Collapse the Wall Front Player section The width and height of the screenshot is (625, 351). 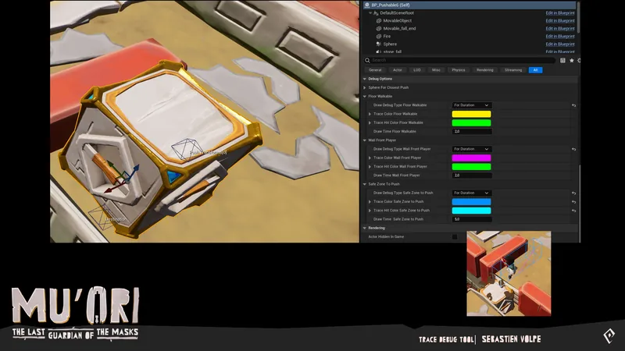coord(365,140)
